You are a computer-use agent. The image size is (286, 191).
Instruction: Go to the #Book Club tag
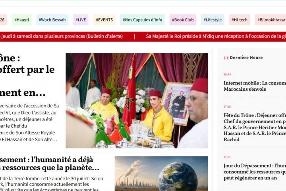tap(183, 20)
